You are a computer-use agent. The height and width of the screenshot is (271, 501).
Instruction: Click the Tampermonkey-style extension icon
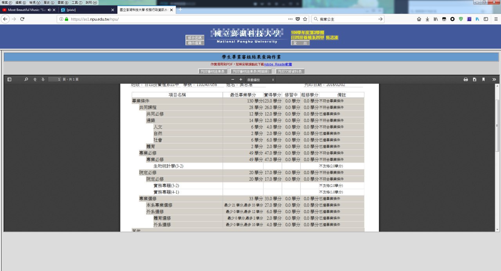[x=444, y=19]
